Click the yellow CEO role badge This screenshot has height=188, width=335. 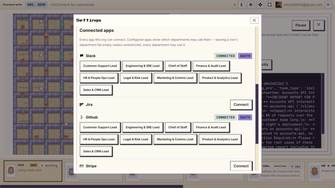click(34, 165)
